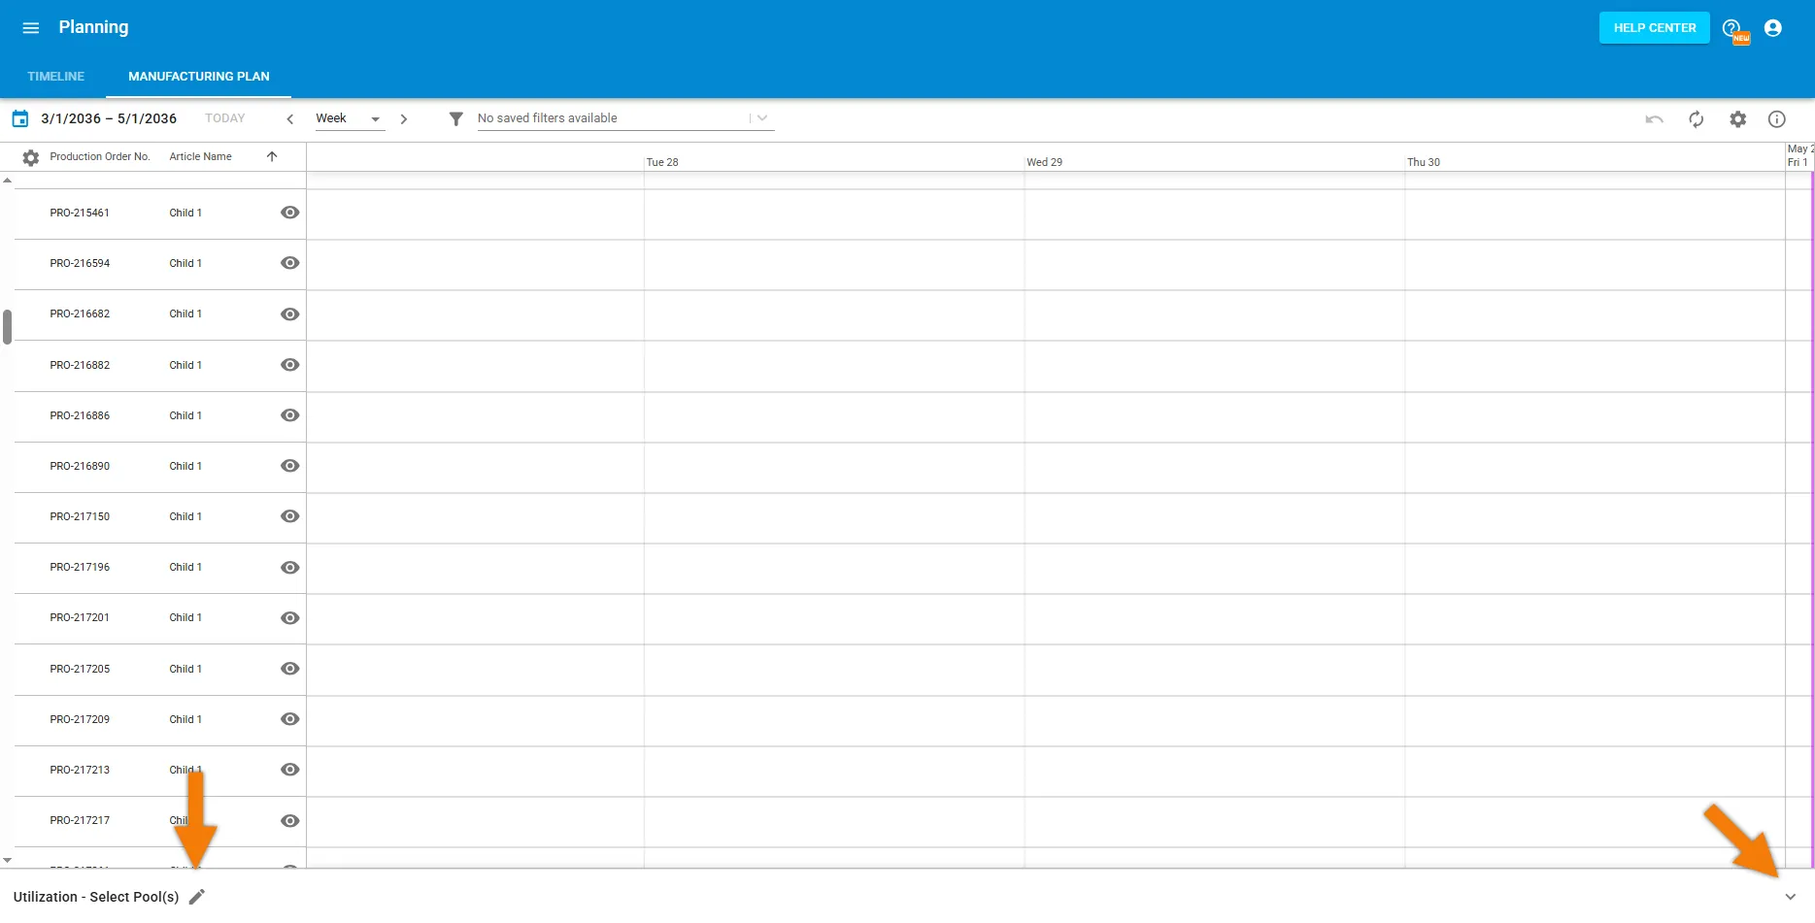The height and width of the screenshot is (923, 1815).
Task: Click the refresh plan icon
Action: pos(1697,119)
